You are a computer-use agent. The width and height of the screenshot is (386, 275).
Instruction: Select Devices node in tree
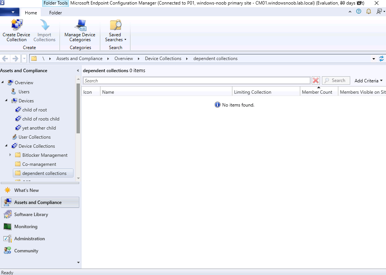point(26,101)
